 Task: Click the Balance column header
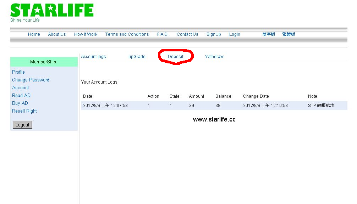[x=223, y=96]
